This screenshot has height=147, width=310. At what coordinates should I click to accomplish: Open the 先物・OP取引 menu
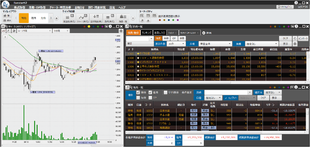coord(37,7)
